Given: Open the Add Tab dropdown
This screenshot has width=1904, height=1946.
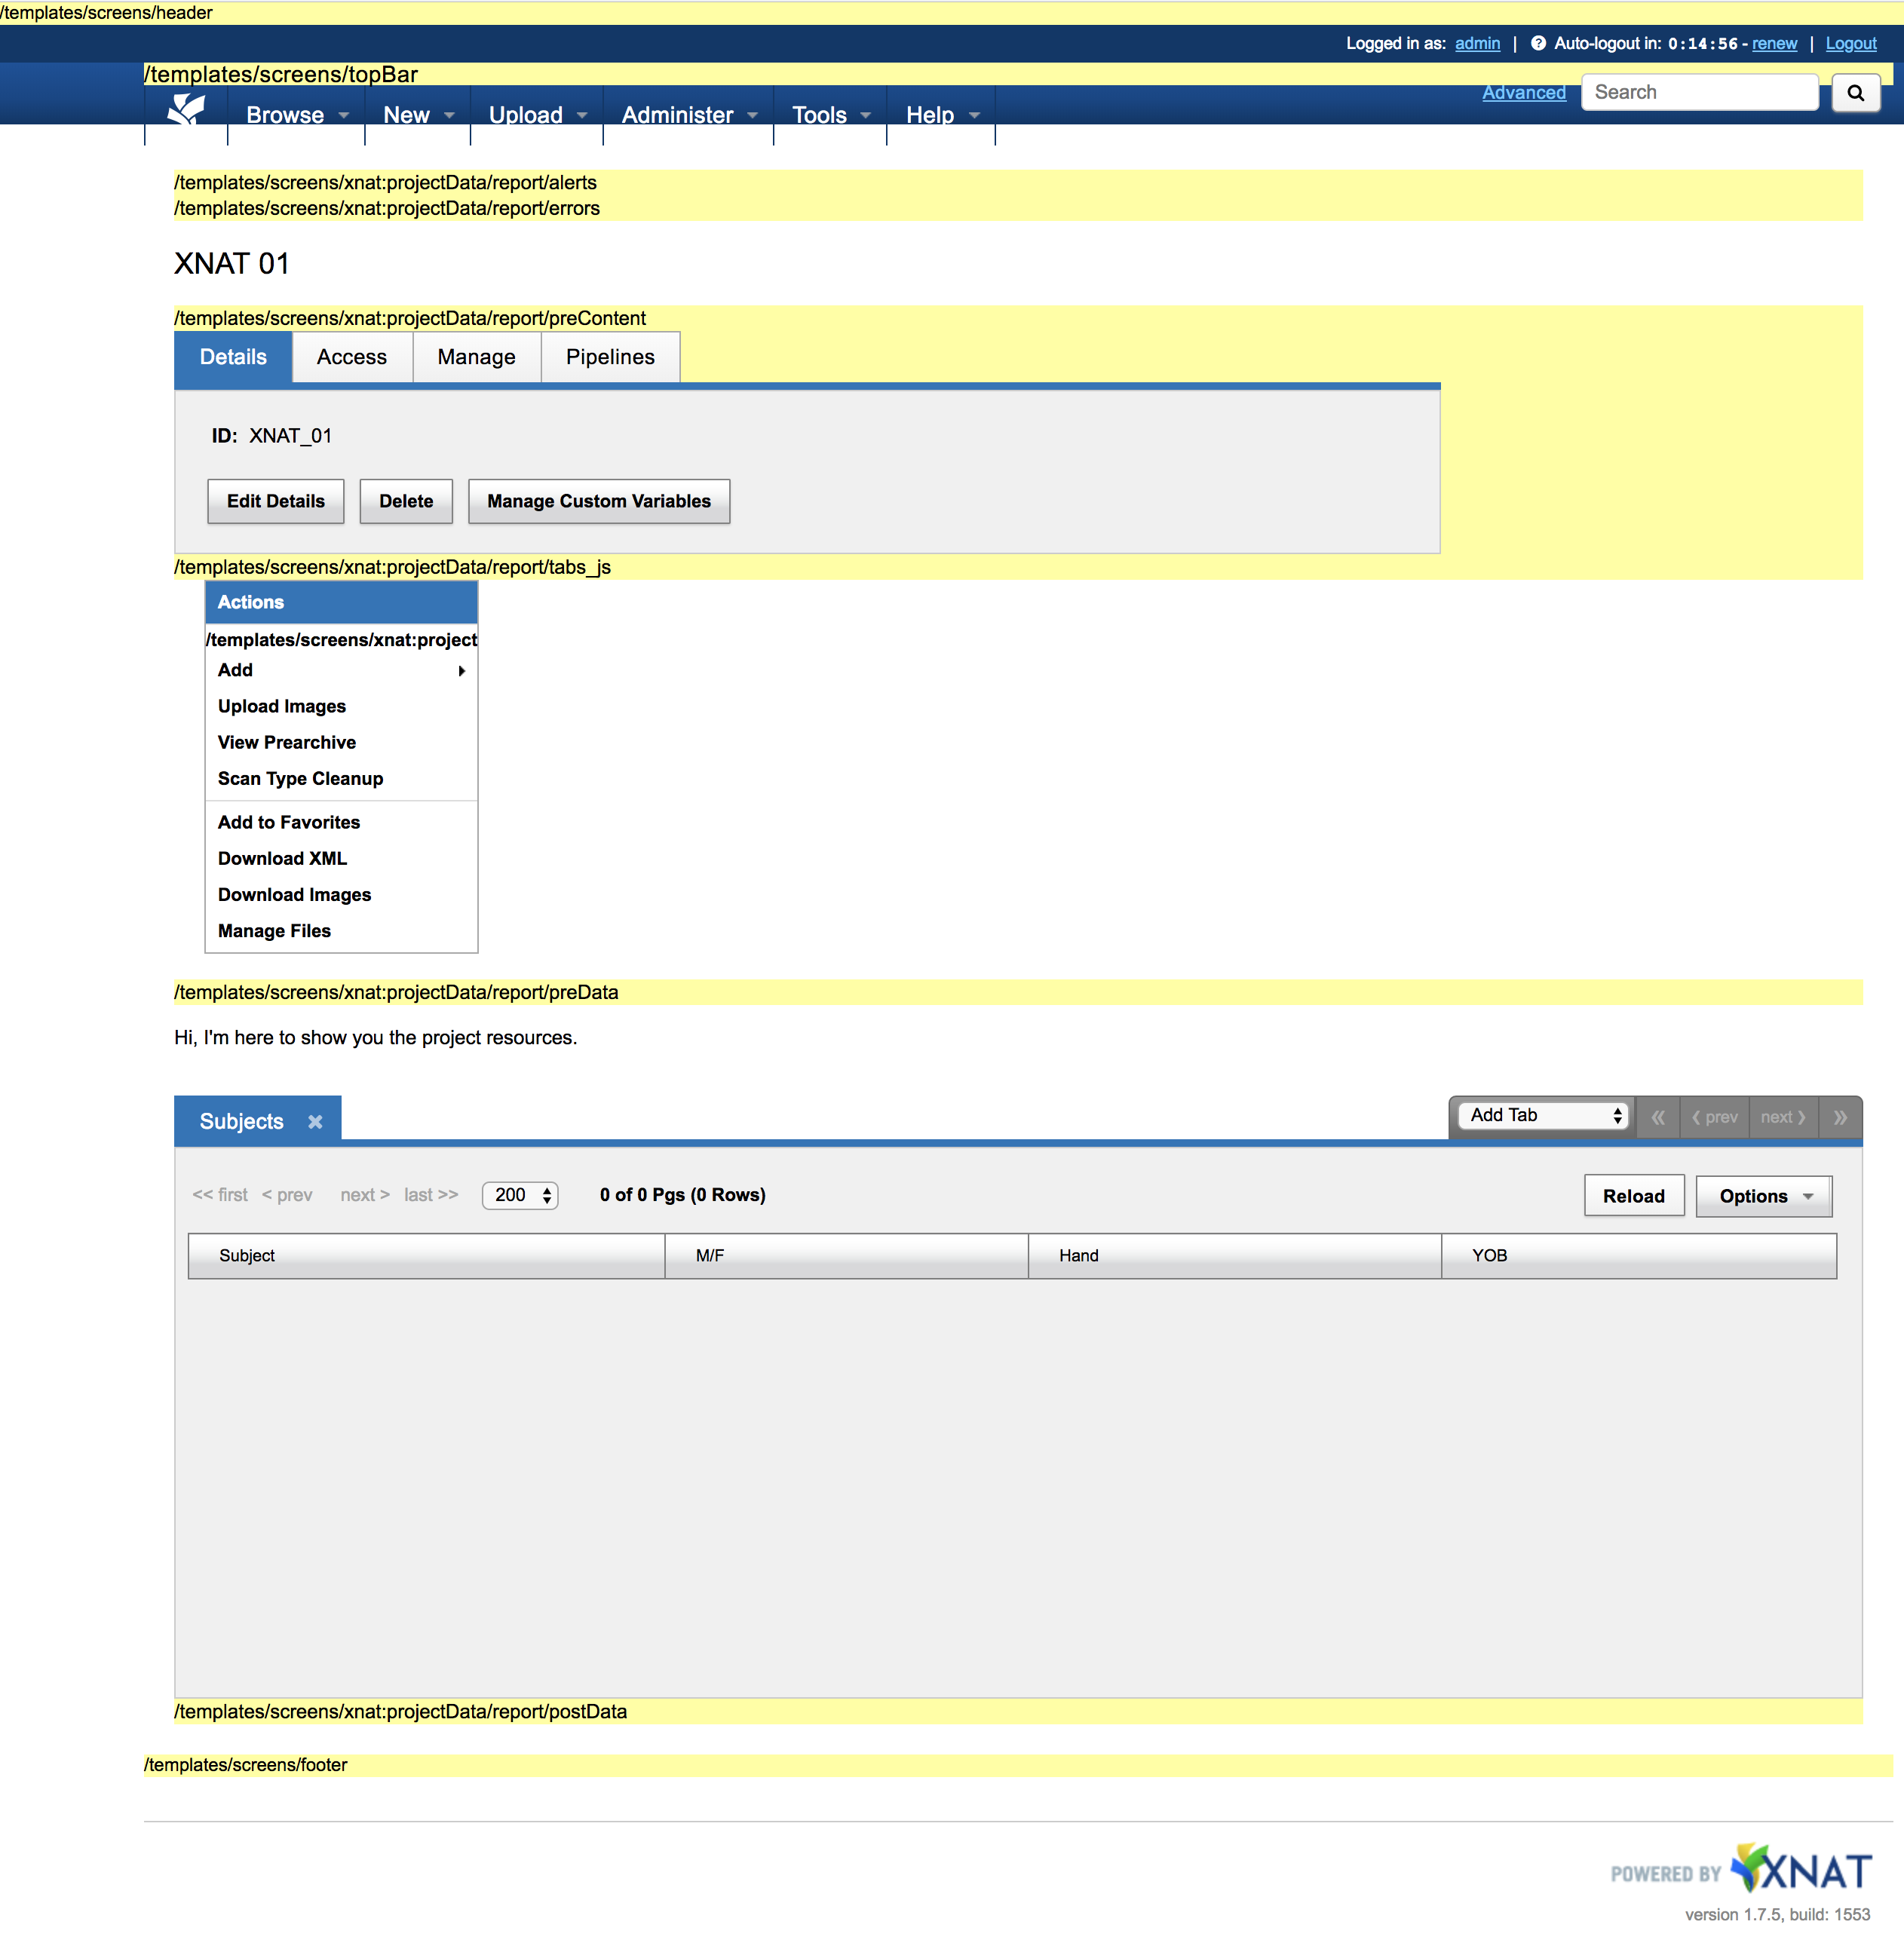Looking at the screenshot, I should (x=1544, y=1115).
